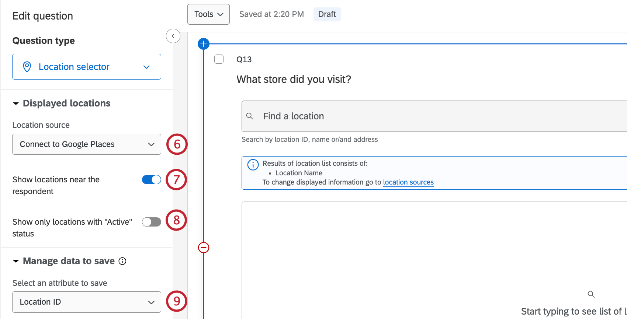Viewport: 627px width, 319px height.
Task: Collapse the Displayed locations section
Action: click(x=16, y=104)
